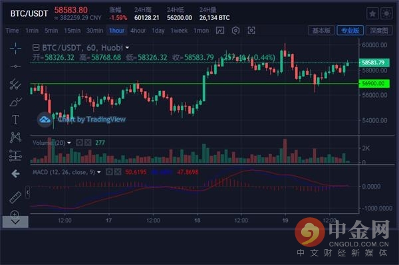
Task: Select the horizontal line drawing tool
Action: (15, 66)
